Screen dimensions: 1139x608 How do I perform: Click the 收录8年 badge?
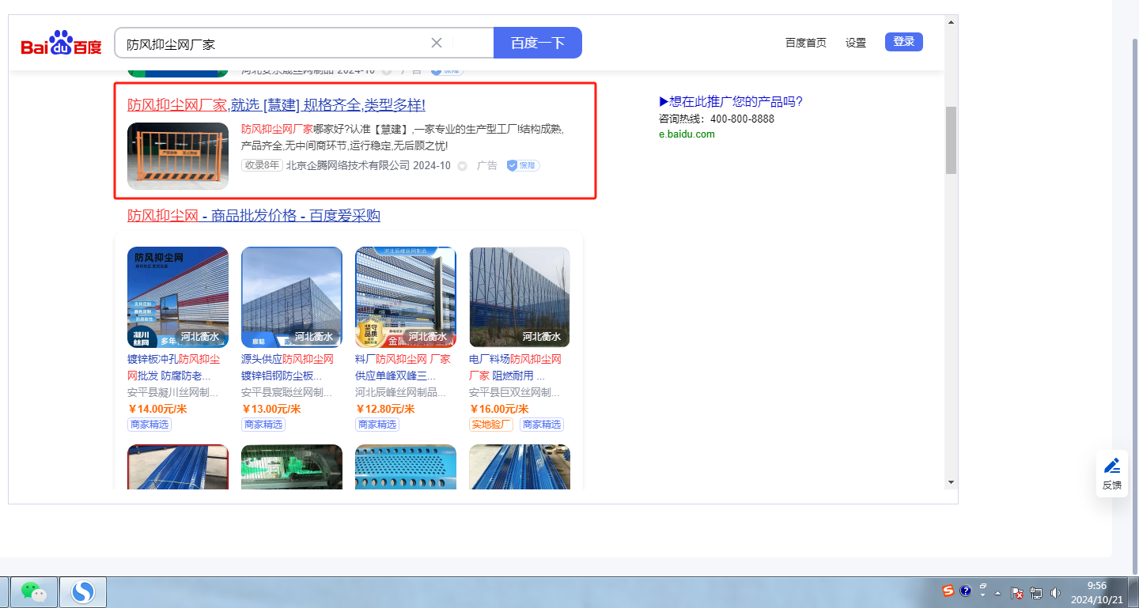coord(262,165)
